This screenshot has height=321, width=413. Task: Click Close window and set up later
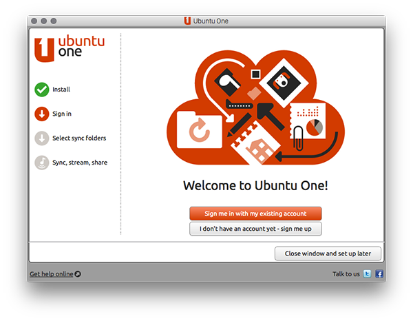(x=328, y=253)
